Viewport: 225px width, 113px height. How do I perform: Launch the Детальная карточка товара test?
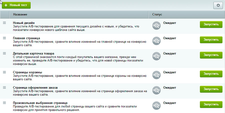(211, 55)
